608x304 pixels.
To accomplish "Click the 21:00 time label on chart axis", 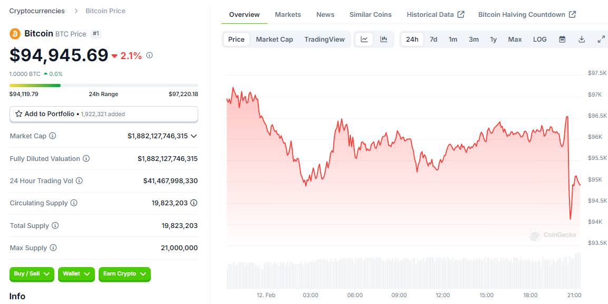I will point(574,296).
